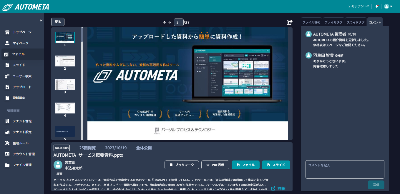Click the 全体公開 visibility label

(144, 148)
